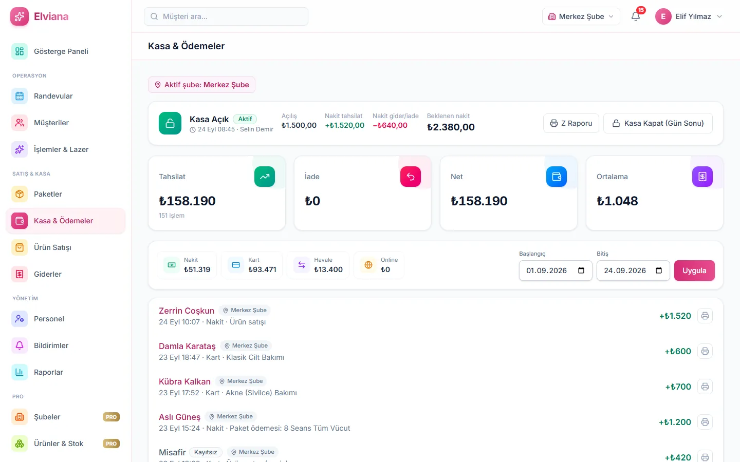Click the Z Raporu button
740x462 pixels.
(571, 123)
